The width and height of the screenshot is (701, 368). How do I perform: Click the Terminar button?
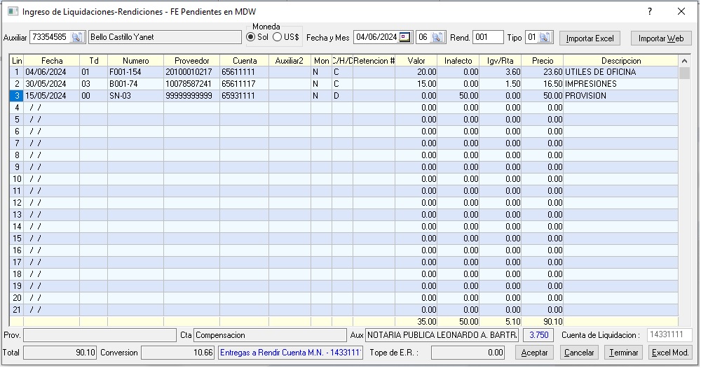pyautogui.click(x=624, y=353)
